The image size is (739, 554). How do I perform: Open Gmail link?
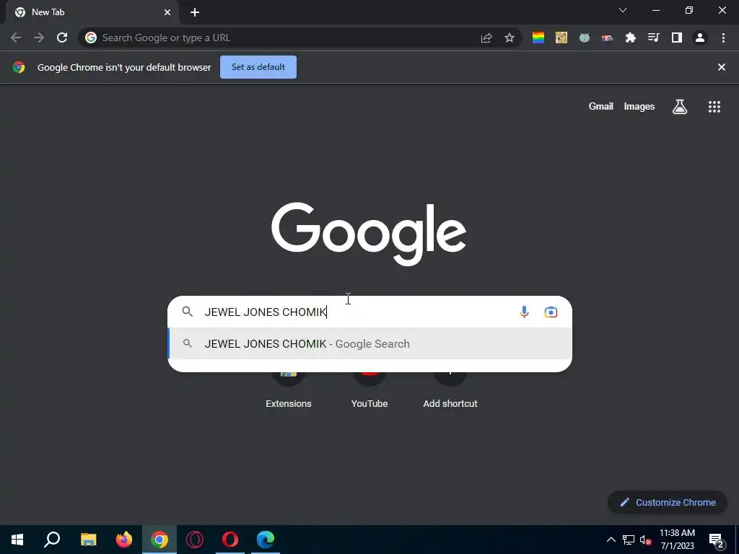(x=601, y=107)
